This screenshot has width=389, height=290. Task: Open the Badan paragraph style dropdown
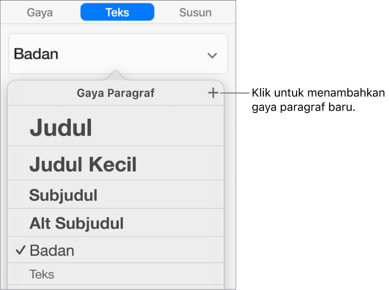[118, 54]
